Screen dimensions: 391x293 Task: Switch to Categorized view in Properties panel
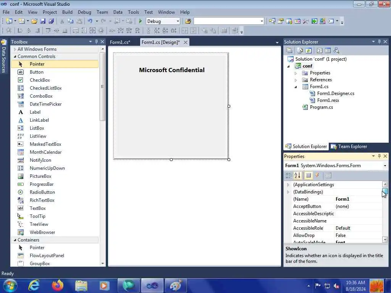pos(288,175)
